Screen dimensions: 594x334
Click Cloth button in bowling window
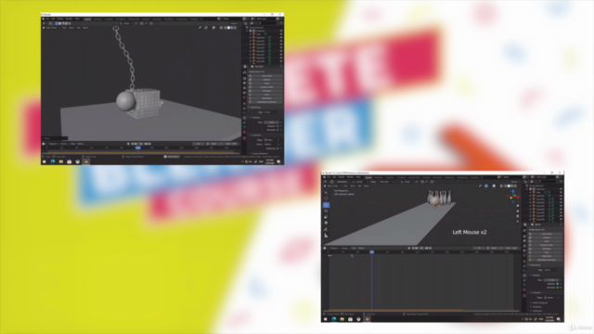point(546,241)
